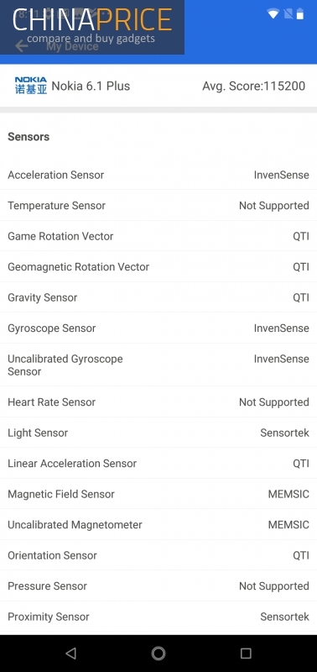The height and width of the screenshot is (672, 317).
Task: Tap the battery status icon
Action: click(x=300, y=13)
